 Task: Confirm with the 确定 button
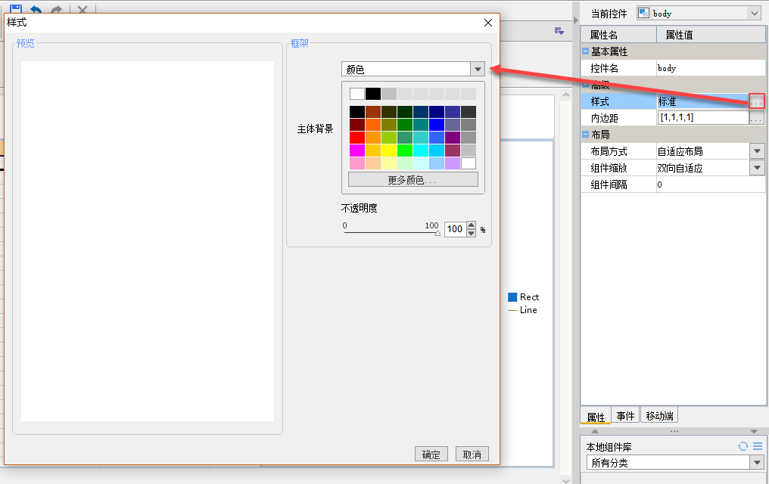coord(431,454)
